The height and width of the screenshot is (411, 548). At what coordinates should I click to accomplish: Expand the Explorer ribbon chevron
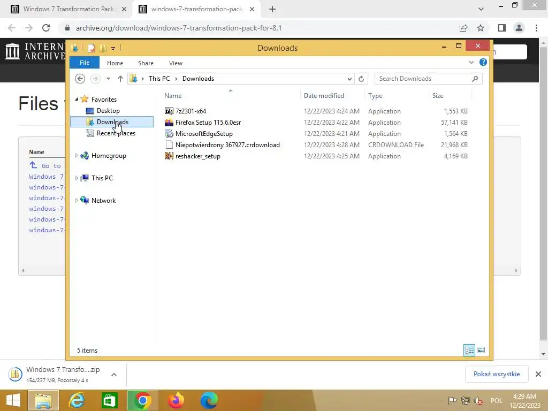pos(471,62)
